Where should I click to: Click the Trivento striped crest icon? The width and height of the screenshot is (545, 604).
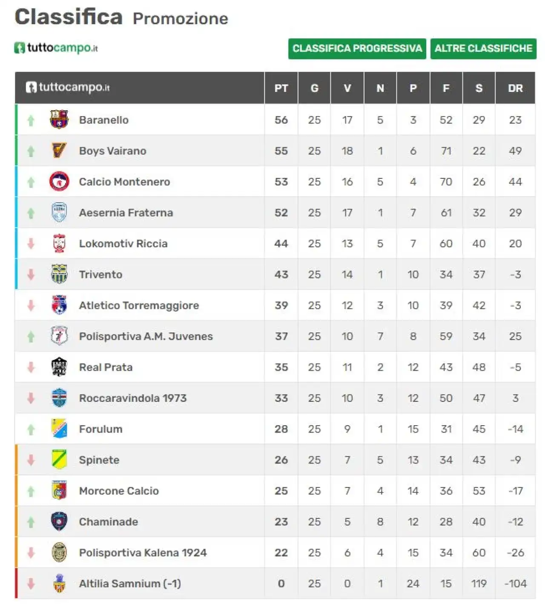pyautogui.click(x=59, y=274)
